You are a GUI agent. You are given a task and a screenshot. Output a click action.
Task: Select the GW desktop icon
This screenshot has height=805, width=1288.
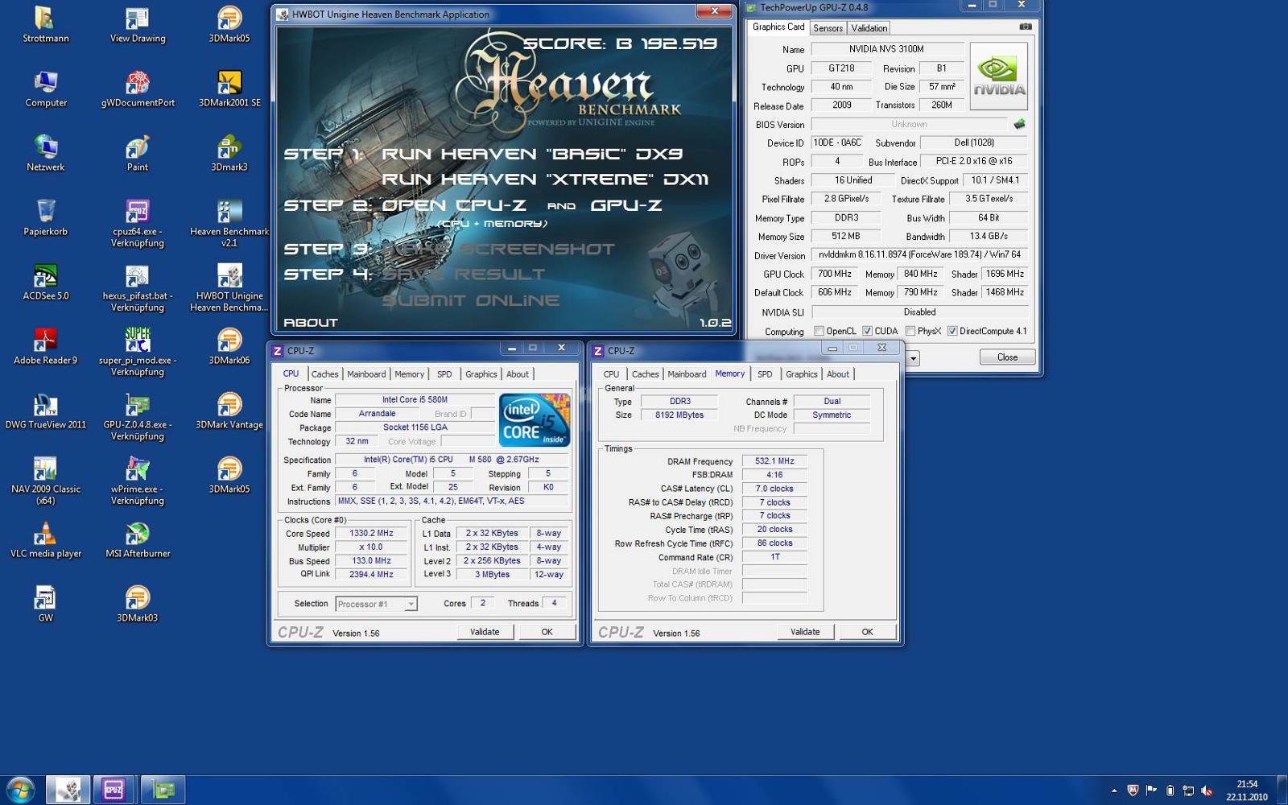(45, 604)
